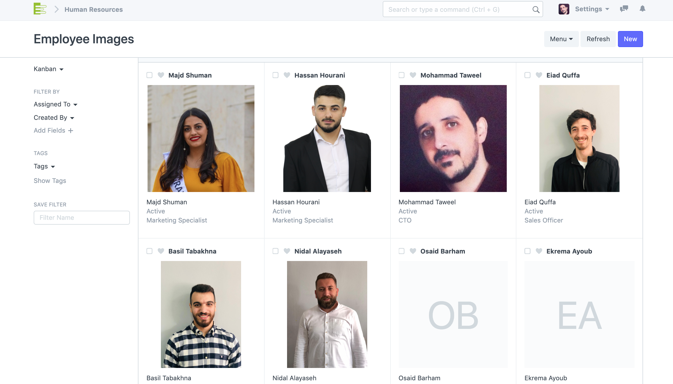Image resolution: width=673 pixels, height=384 pixels.
Task: Click the Filter Name input field
Action: pos(82,218)
